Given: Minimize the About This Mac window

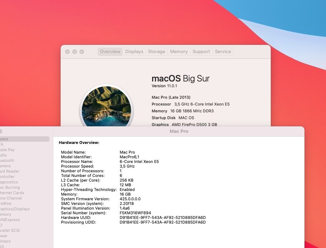Looking at the screenshot, I should click(x=75, y=52).
